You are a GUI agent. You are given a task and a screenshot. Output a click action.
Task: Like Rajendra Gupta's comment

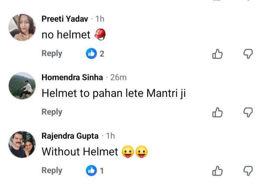point(217,171)
